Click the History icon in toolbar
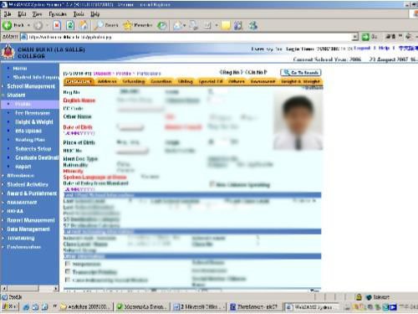 click(x=162, y=26)
